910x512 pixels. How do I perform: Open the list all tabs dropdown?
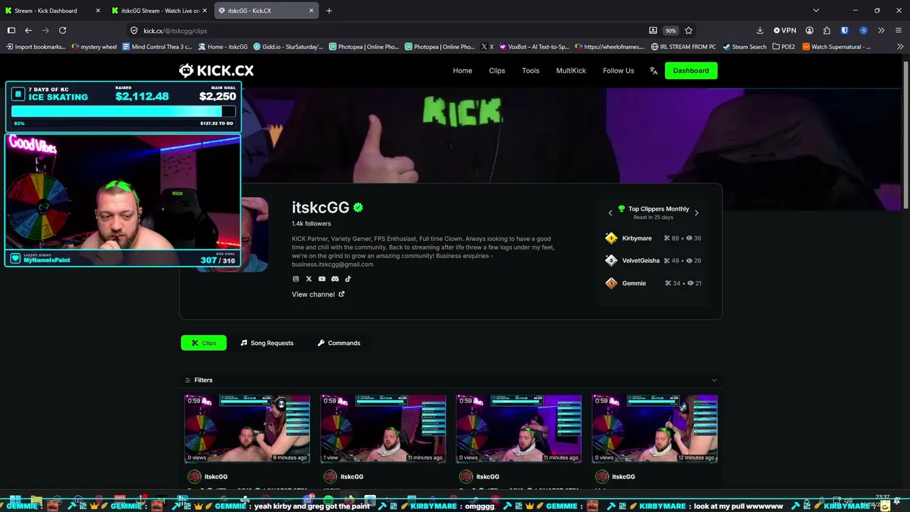pos(816,11)
